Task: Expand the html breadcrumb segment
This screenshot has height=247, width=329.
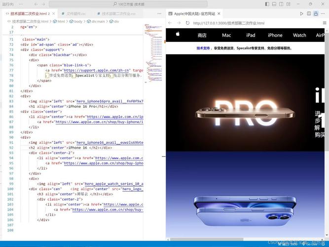Action: click(x=61, y=22)
